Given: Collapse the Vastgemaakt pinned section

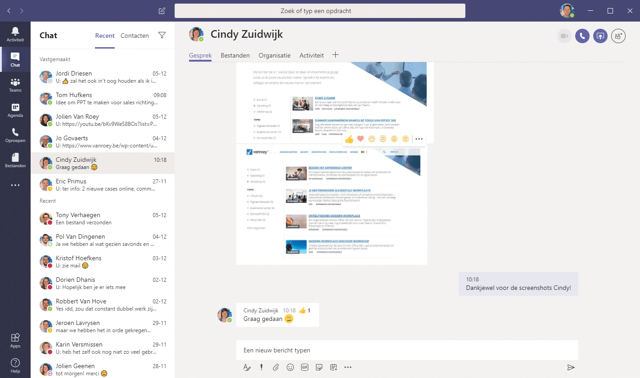Looking at the screenshot, I should point(55,59).
